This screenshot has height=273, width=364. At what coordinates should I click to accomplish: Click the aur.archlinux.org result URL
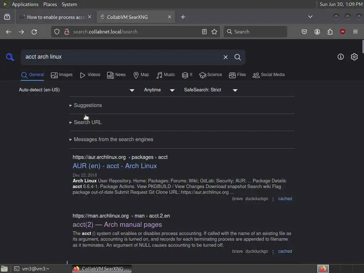point(120,157)
